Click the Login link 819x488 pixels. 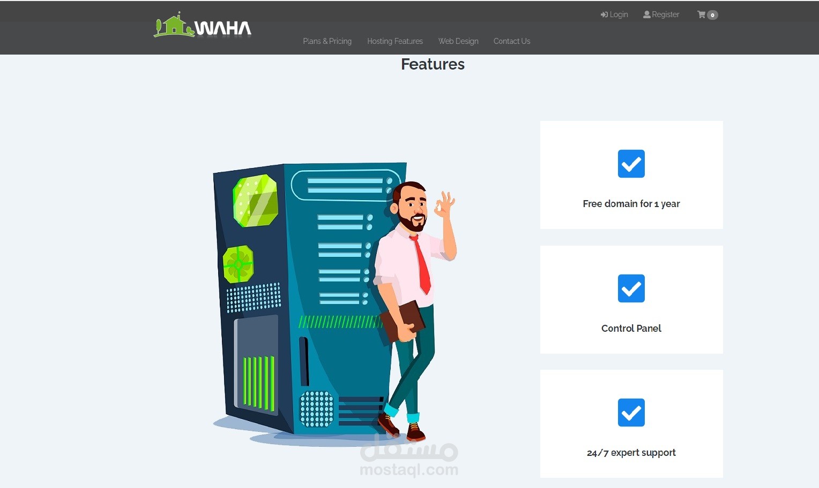point(614,14)
